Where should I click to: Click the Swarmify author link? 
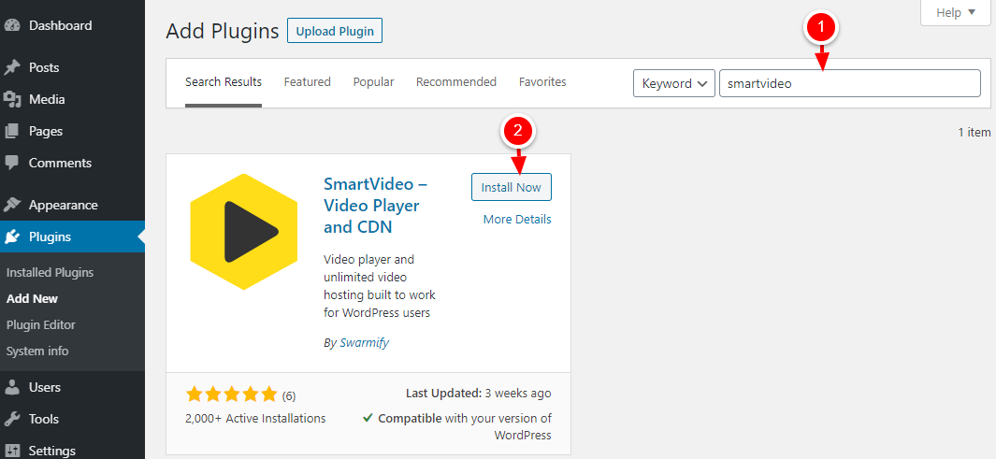coord(364,343)
